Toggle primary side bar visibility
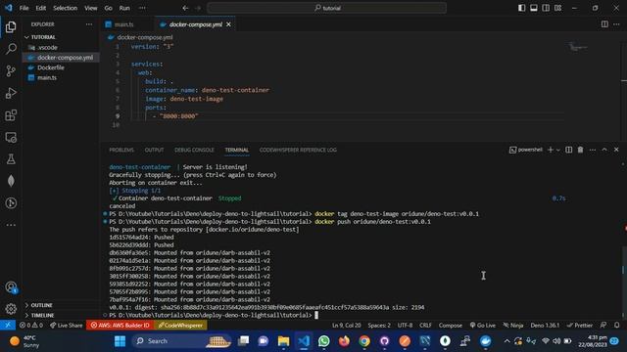The image size is (627, 352). click(521, 8)
